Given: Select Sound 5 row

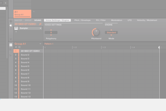Looking at the screenshot, I should [28, 66].
